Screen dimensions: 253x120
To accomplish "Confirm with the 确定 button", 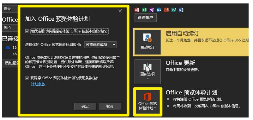I will (x=85, y=107).
